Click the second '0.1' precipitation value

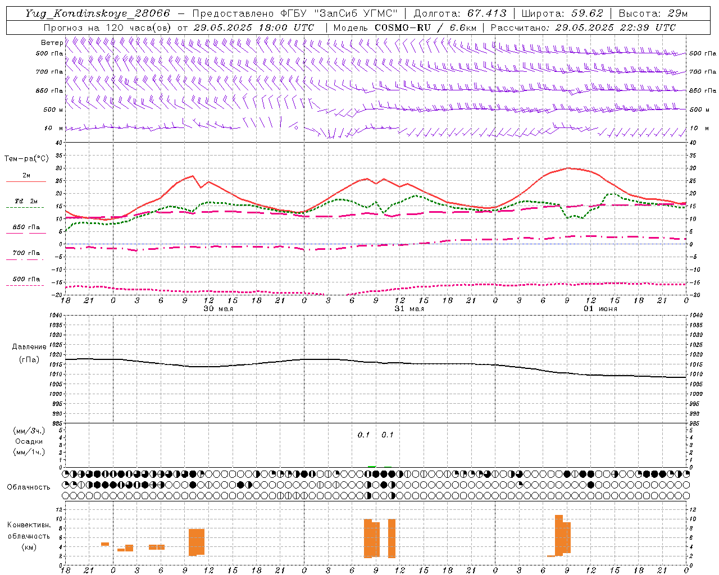point(388,435)
